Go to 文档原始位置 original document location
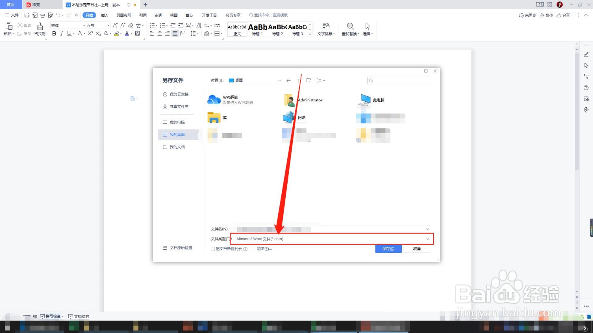Screen dimensions: 593x333 point(178,248)
